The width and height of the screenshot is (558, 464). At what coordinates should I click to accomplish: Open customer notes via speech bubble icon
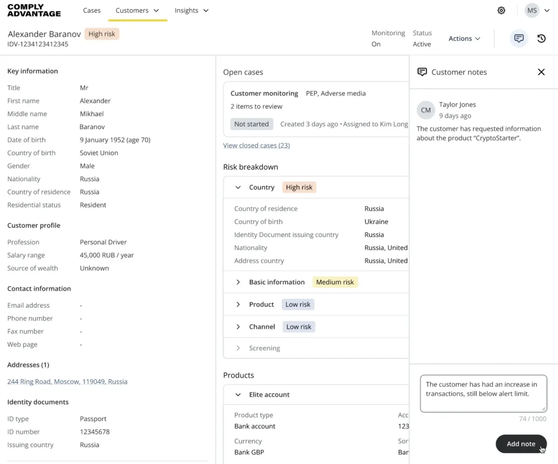tap(519, 38)
